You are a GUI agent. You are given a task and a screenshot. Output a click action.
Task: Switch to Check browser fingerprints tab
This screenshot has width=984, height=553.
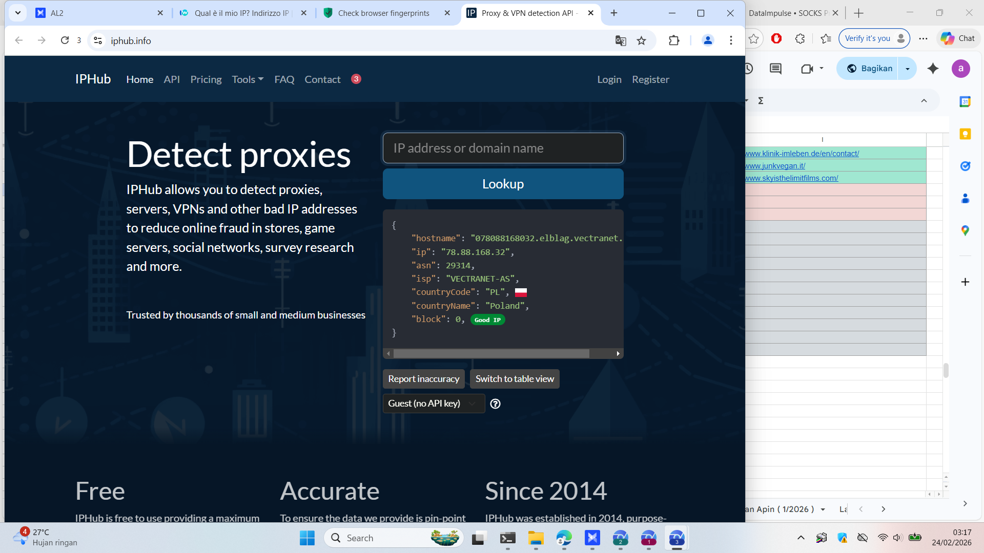[x=383, y=13]
